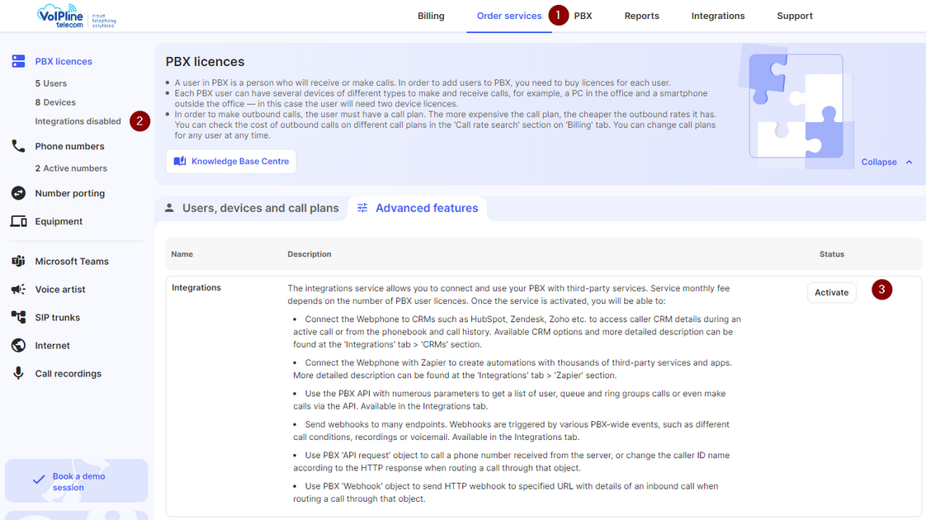
Task: Click the Internet globe icon
Action: coord(18,345)
